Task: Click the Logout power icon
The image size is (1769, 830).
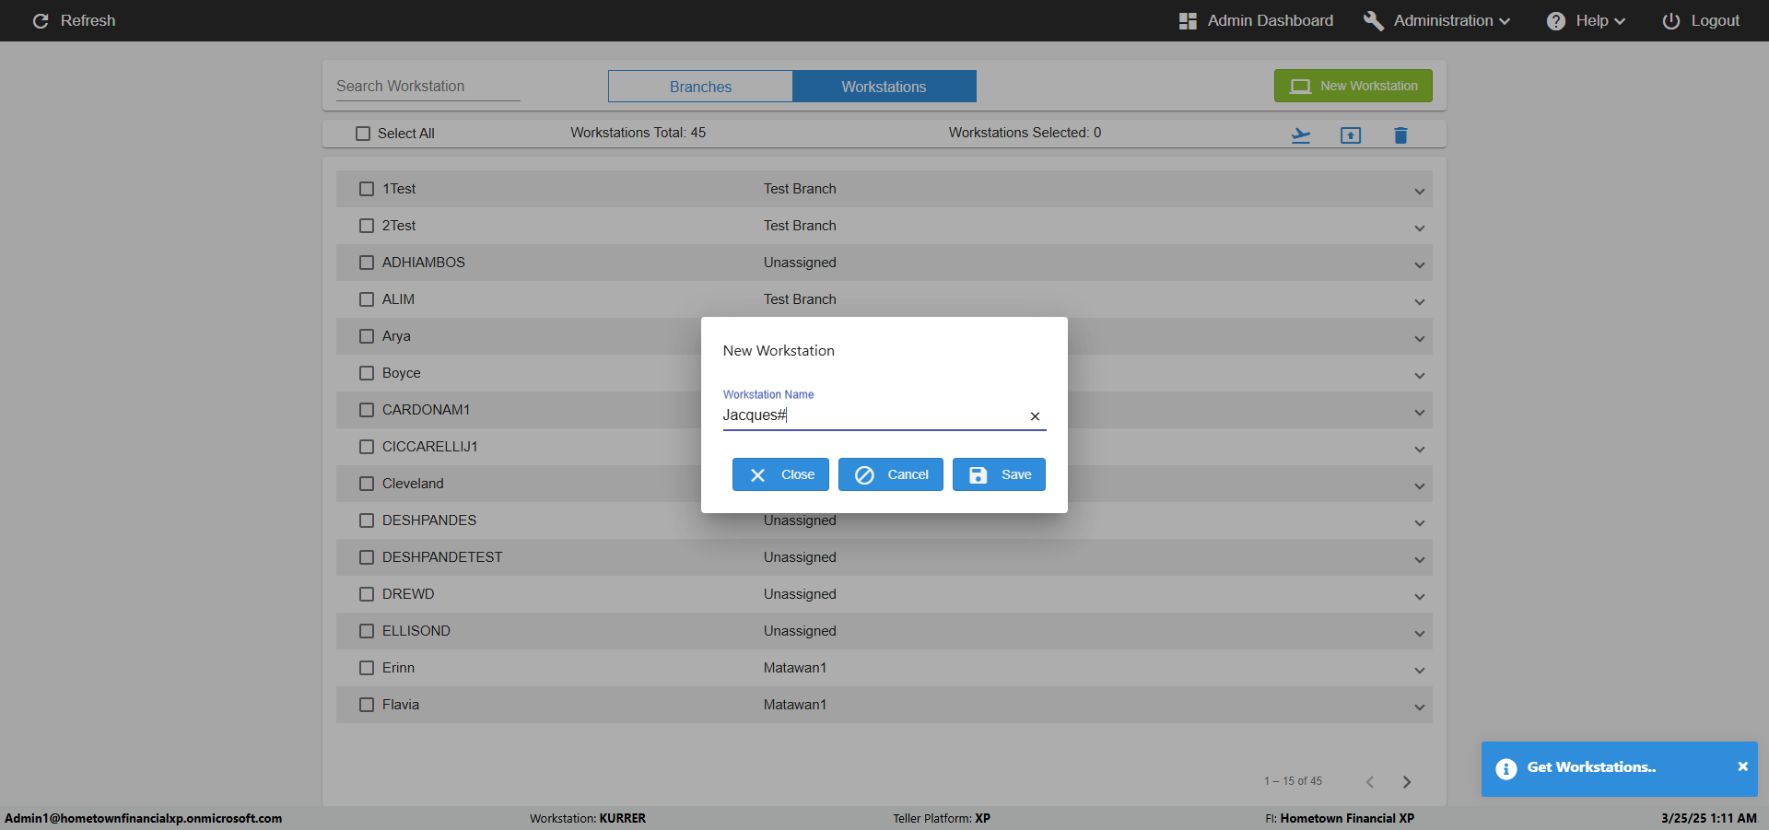Action: click(x=1670, y=21)
